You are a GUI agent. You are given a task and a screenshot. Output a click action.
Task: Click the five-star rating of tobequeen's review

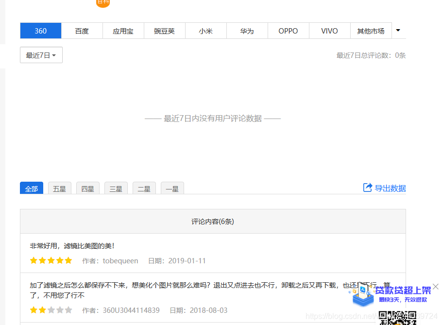point(51,260)
